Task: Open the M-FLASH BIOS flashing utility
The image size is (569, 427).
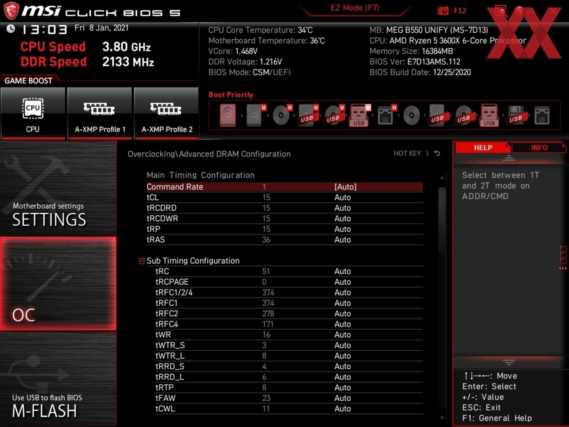Action: pos(58,379)
